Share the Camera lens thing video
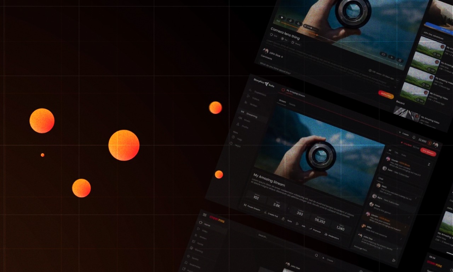This screenshot has width=453, height=272. (x=296, y=43)
